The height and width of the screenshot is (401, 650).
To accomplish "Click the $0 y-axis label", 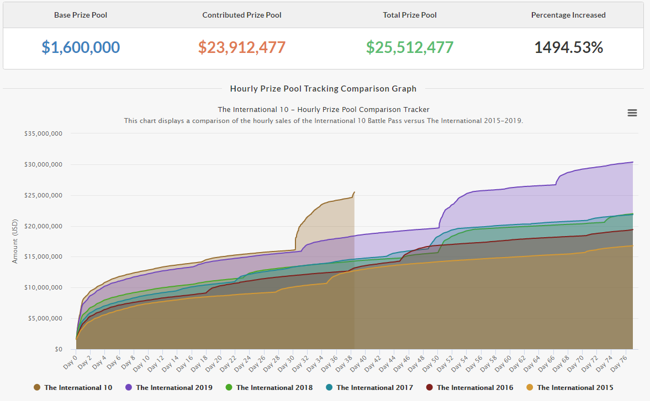I will [x=59, y=349].
